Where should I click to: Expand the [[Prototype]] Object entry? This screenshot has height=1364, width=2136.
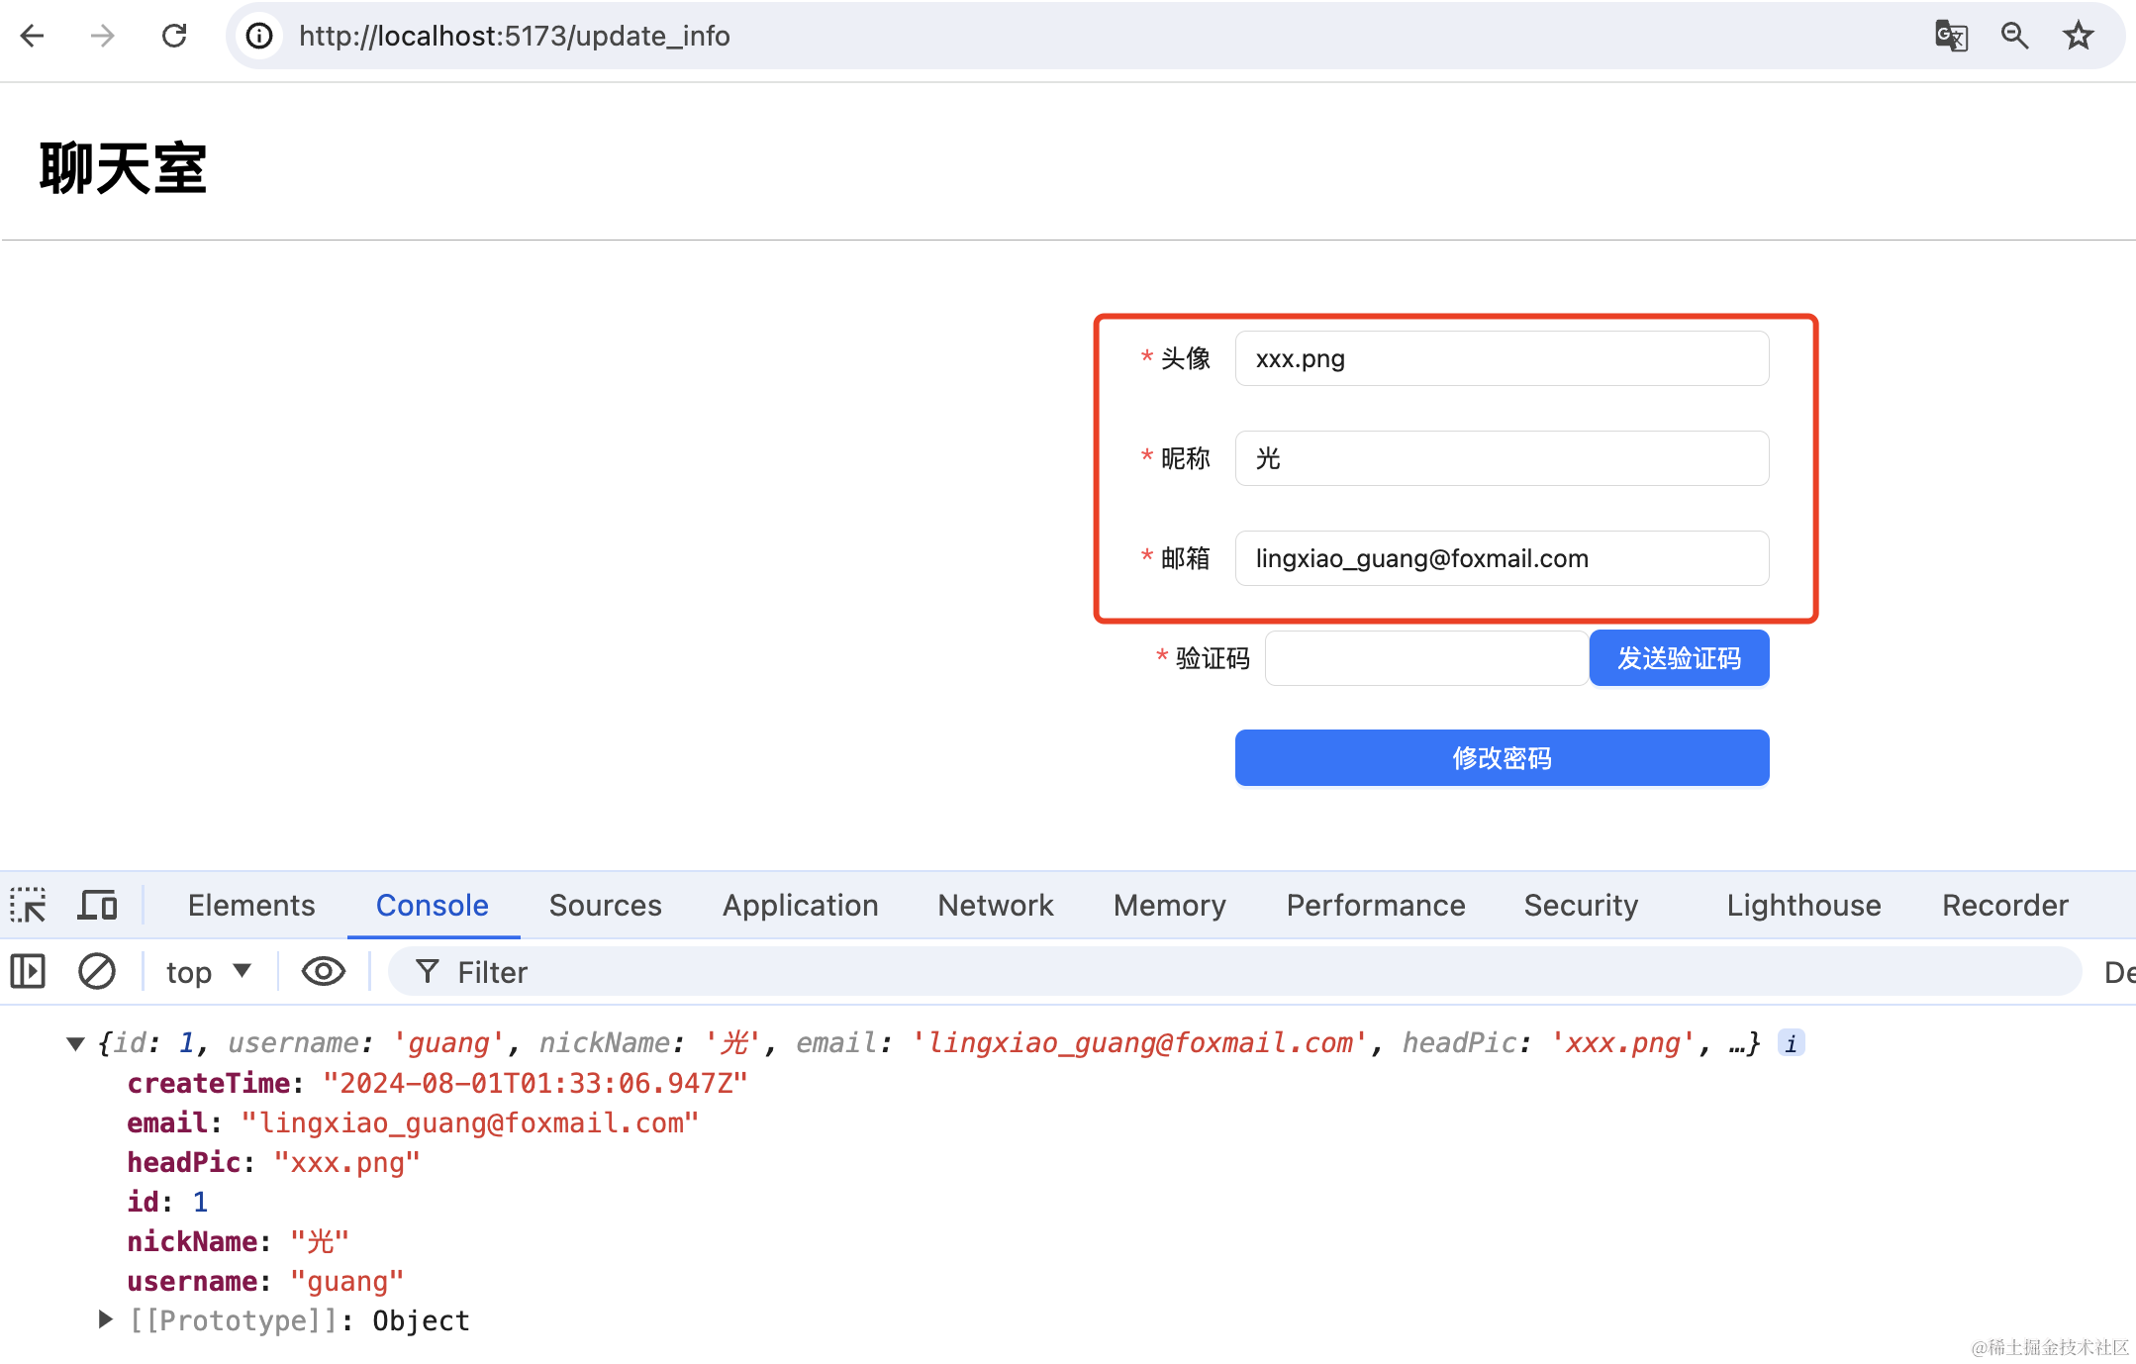coord(105,1319)
